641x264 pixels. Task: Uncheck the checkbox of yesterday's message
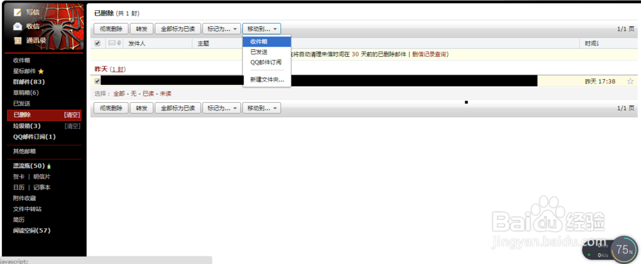point(97,81)
